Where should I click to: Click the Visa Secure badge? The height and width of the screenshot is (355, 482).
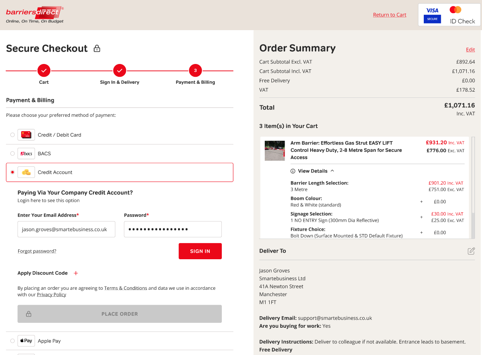coord(432,15)
